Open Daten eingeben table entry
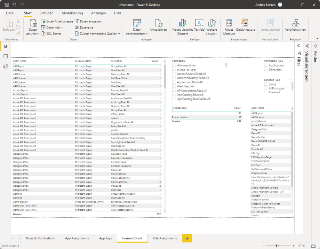 (88, 21)
